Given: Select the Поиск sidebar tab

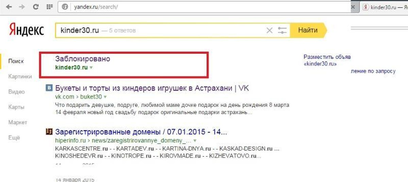Looking at the screenshot, I should [16, 61].
